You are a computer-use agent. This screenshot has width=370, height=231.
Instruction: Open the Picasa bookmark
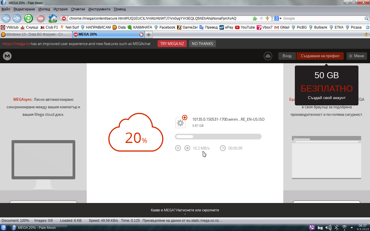coord(354,27)
